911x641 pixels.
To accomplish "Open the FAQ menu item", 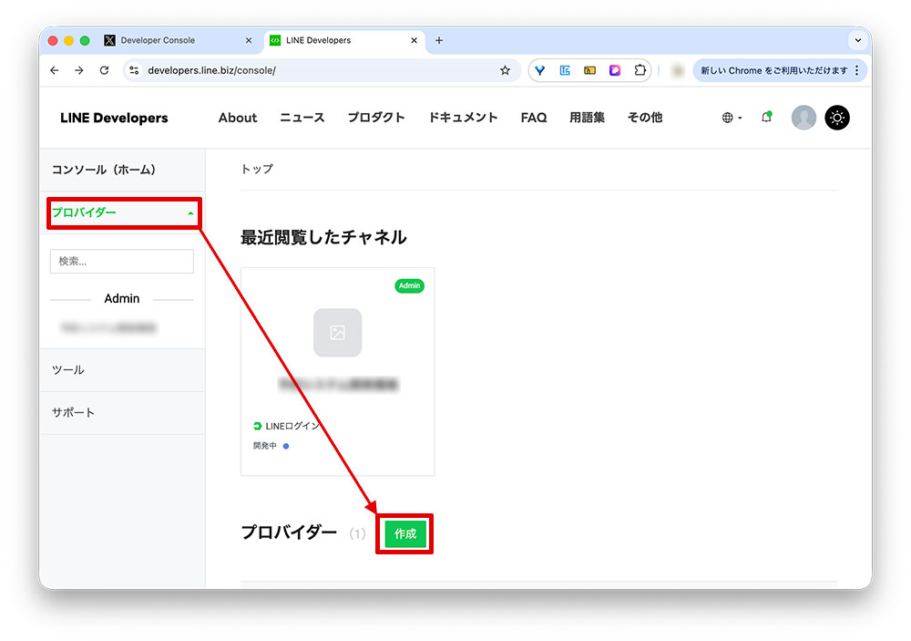I will pyautogui.click(x=533, y=118).
